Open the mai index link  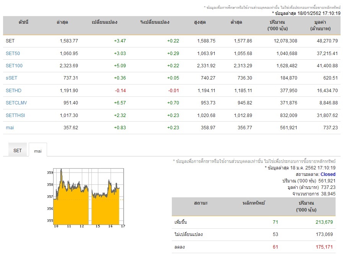(x=10, y=127)
